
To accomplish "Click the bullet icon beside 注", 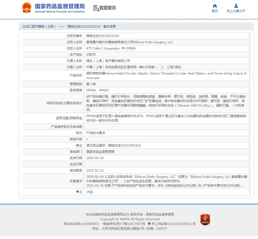I will coord(77,192).
